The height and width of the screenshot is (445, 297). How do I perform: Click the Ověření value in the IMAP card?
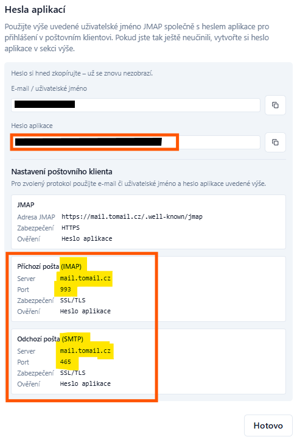point(85,311)
